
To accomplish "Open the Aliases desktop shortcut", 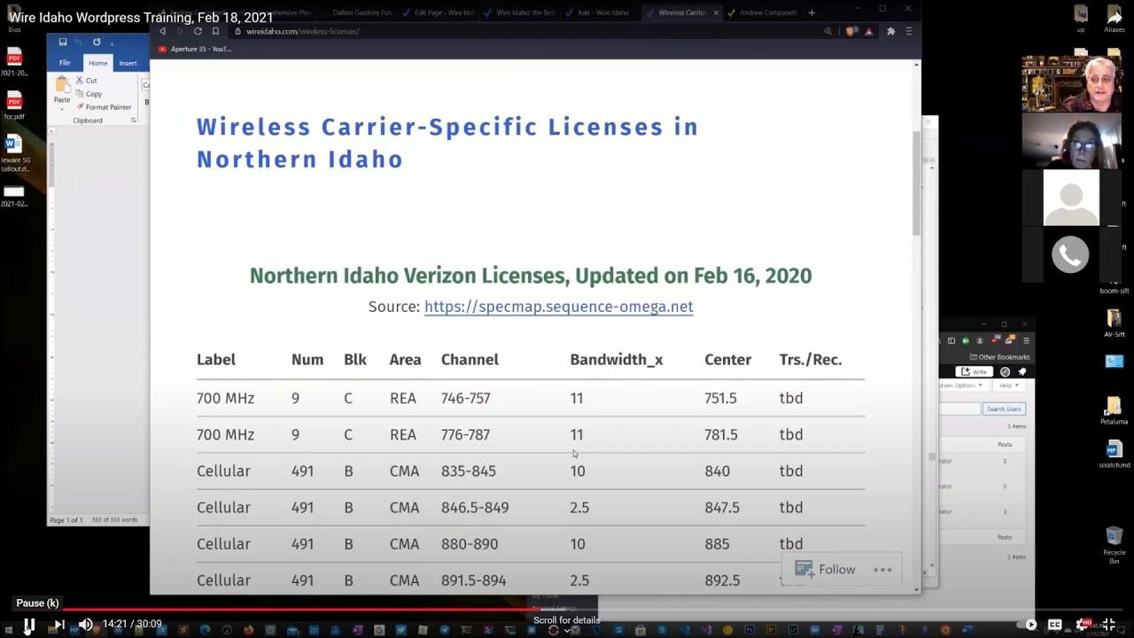I will tap(1115, 19).
